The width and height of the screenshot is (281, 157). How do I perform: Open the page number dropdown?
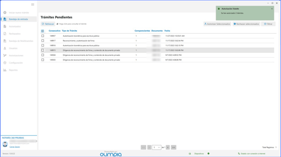click(157, 147)
